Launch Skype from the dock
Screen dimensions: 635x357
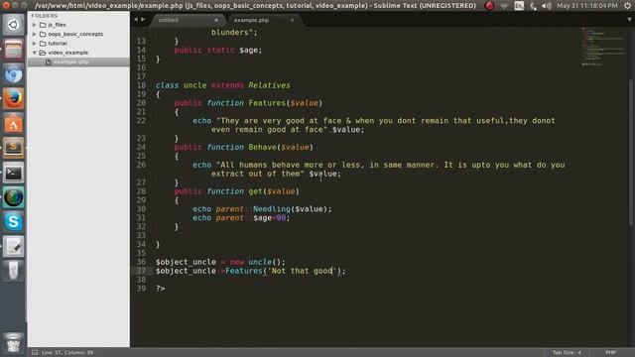[x=13, y=222]
